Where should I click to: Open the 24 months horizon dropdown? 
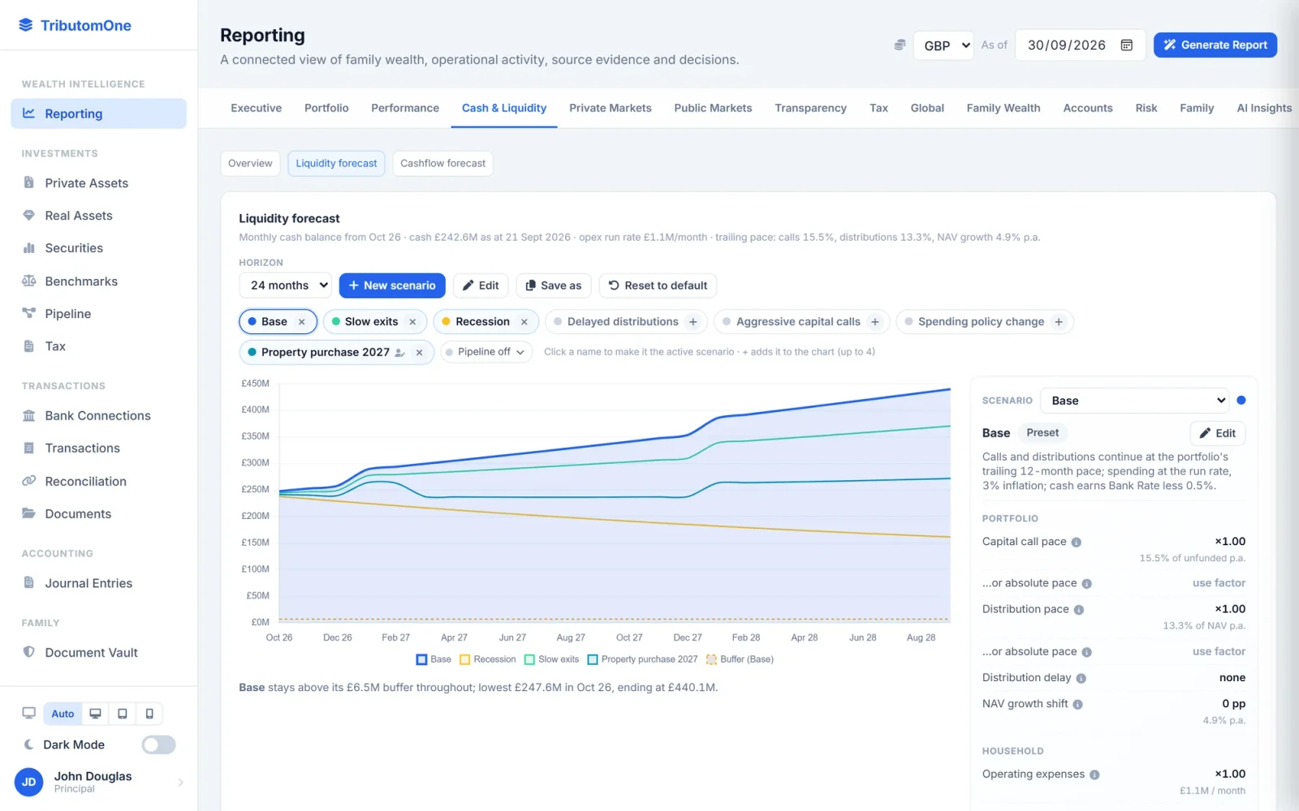coord(285,285)
